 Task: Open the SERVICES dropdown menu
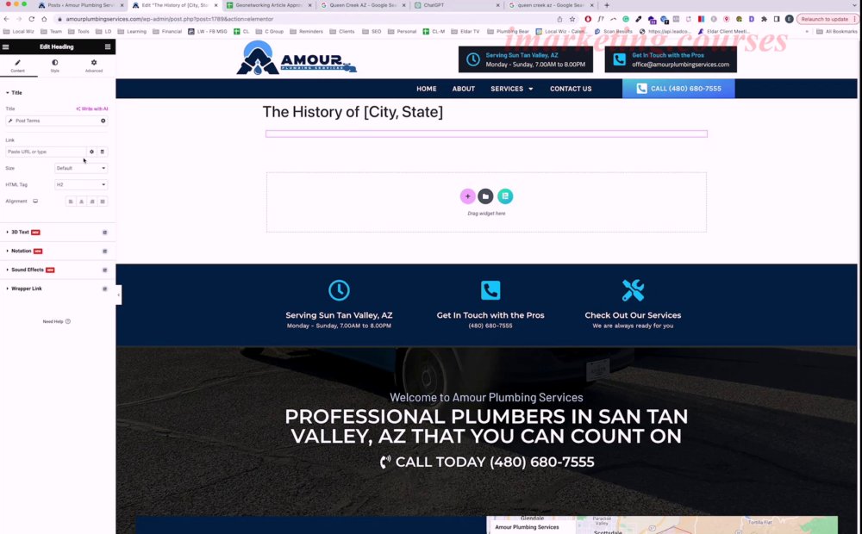512,89
